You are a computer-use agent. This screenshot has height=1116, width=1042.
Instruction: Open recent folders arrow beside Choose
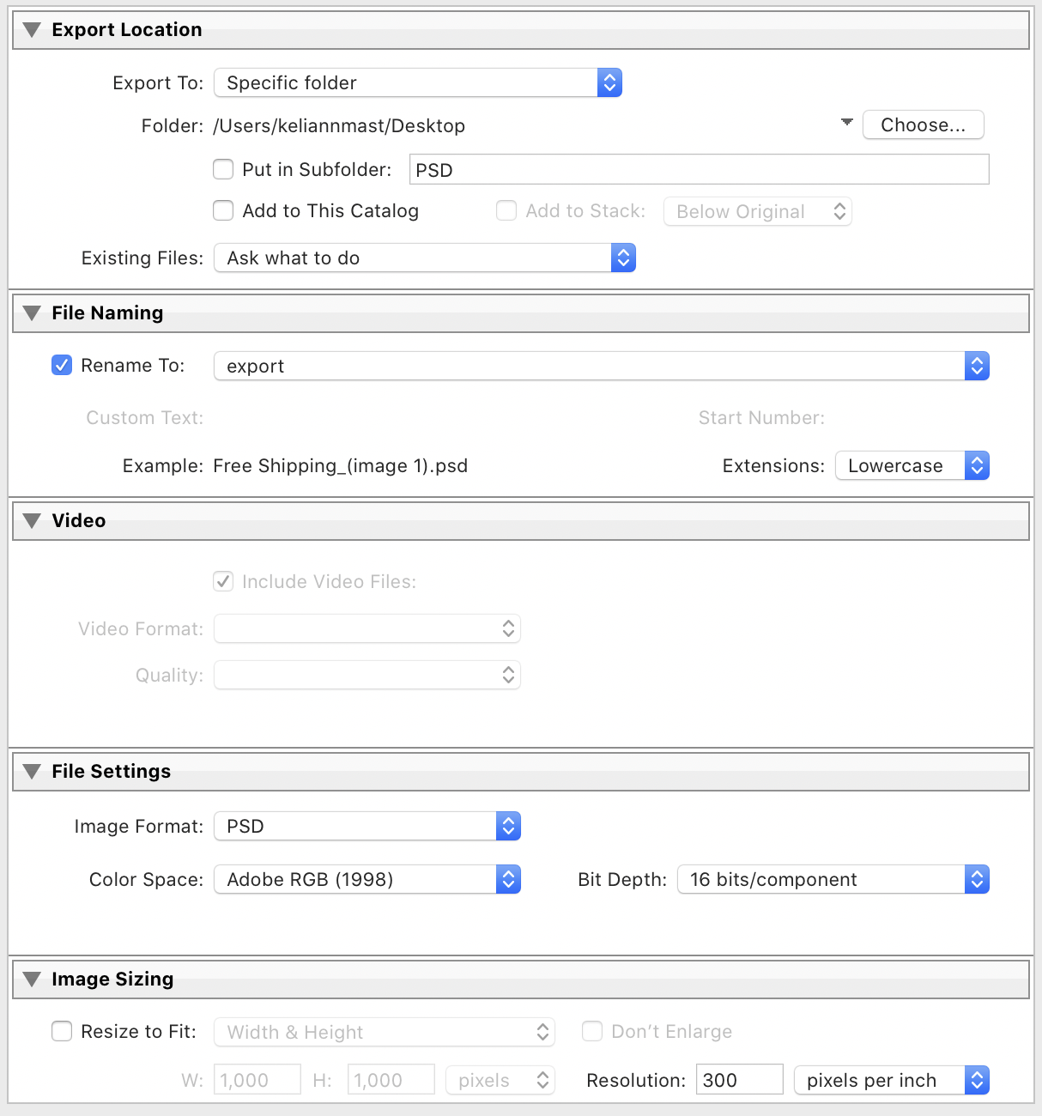click(847, 123)
